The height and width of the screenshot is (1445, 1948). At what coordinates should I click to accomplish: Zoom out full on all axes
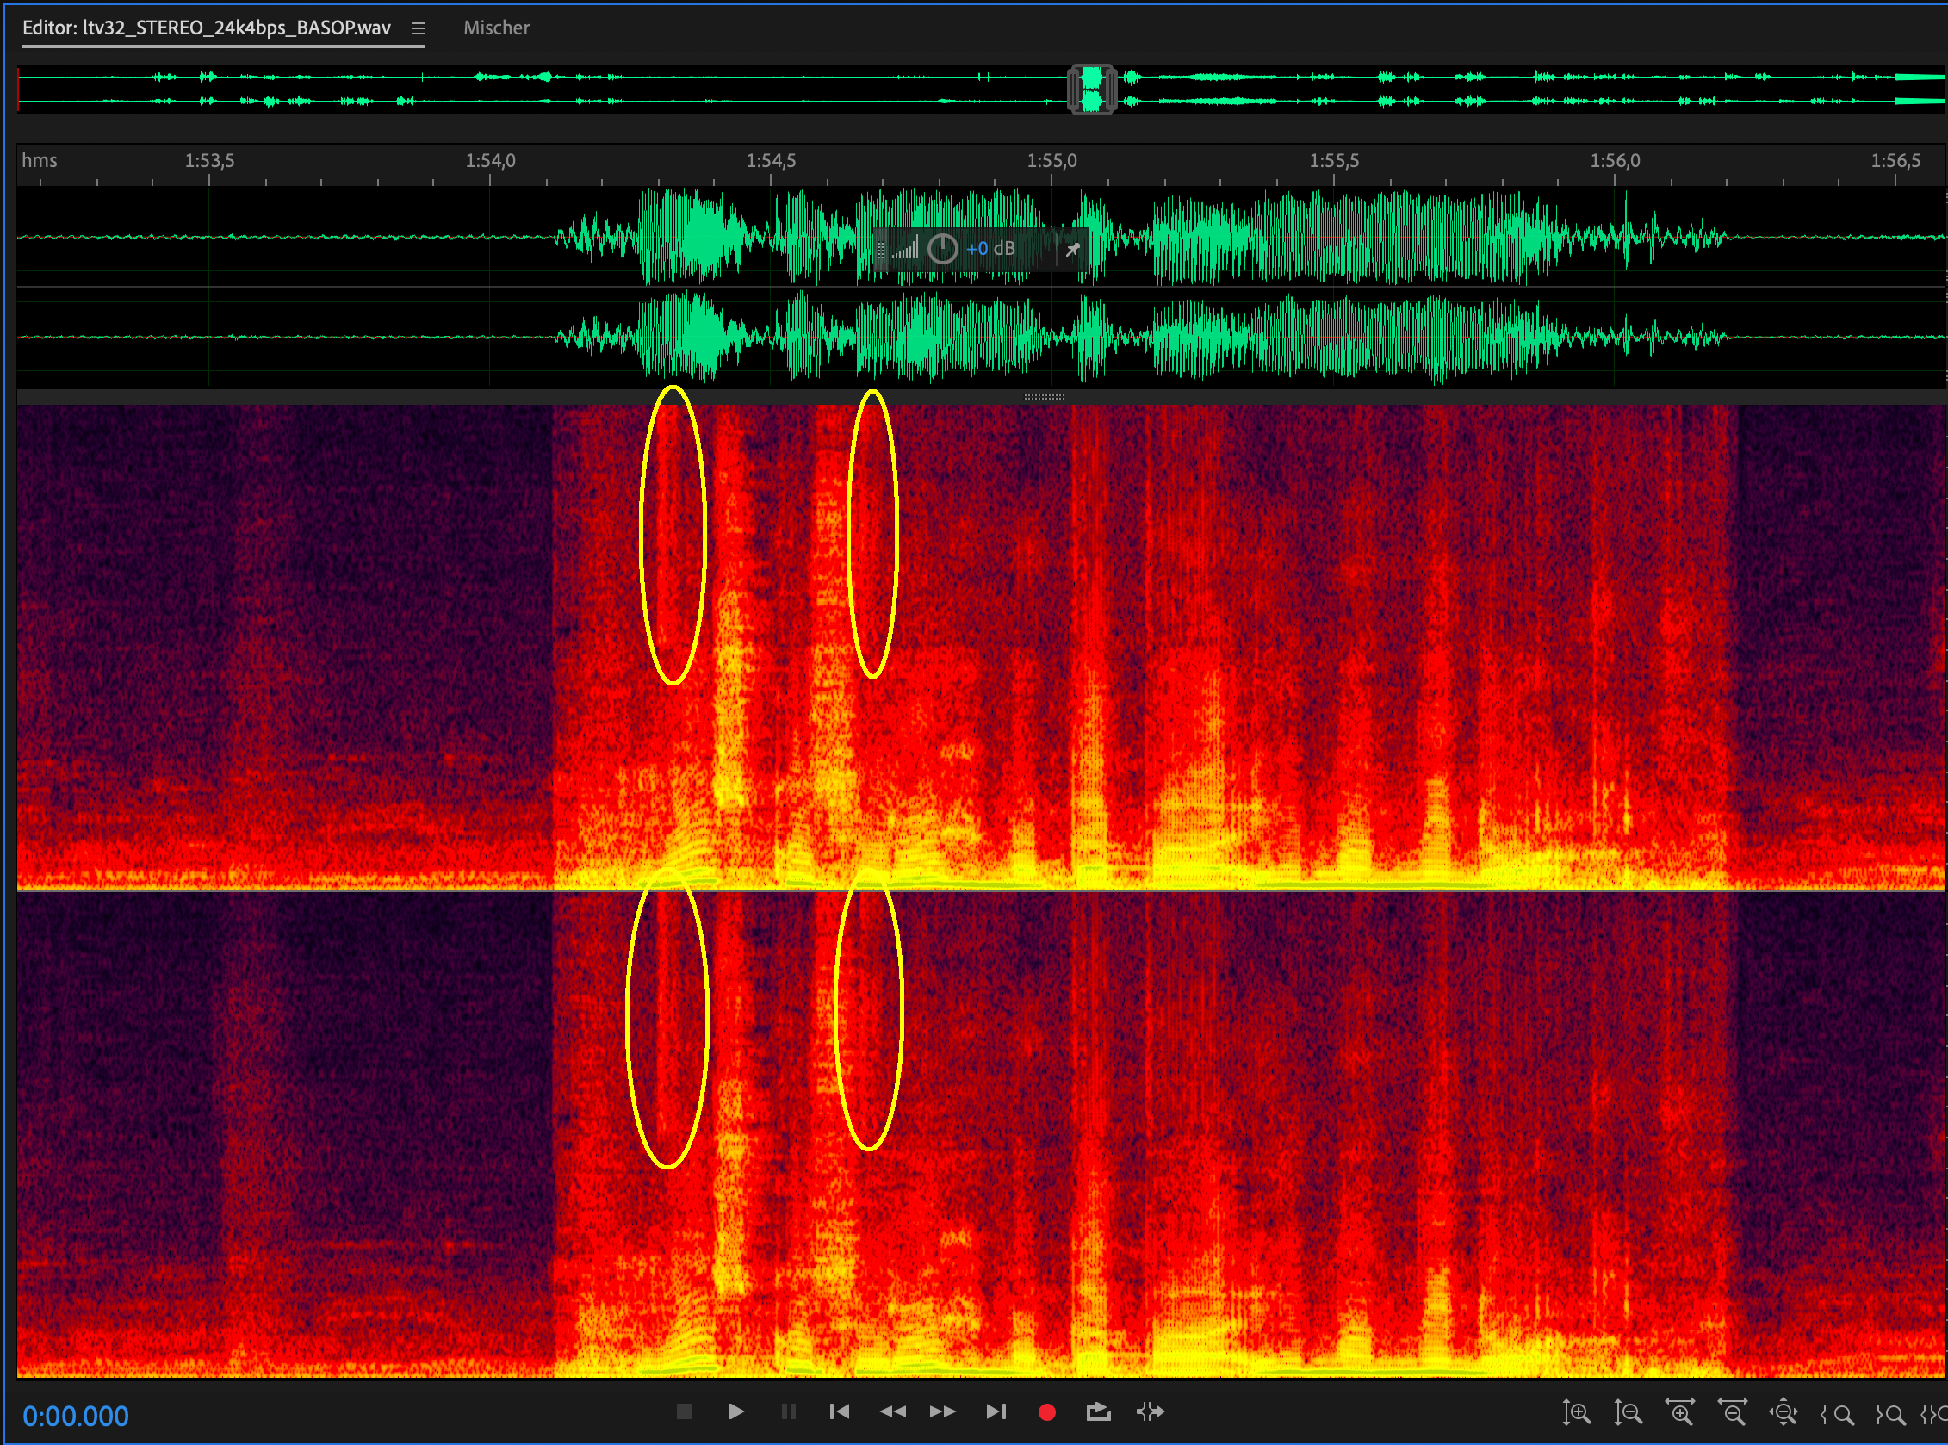pyautogui.click(x=1784, y=1412)
